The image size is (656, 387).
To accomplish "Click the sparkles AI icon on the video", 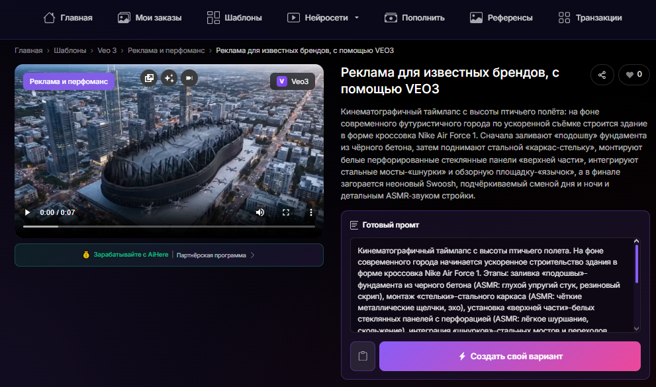I will pyautogui.click(x=169, y=78).
